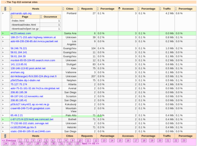Expand the 208.80.195.41 row

click(x=3, y=100)
